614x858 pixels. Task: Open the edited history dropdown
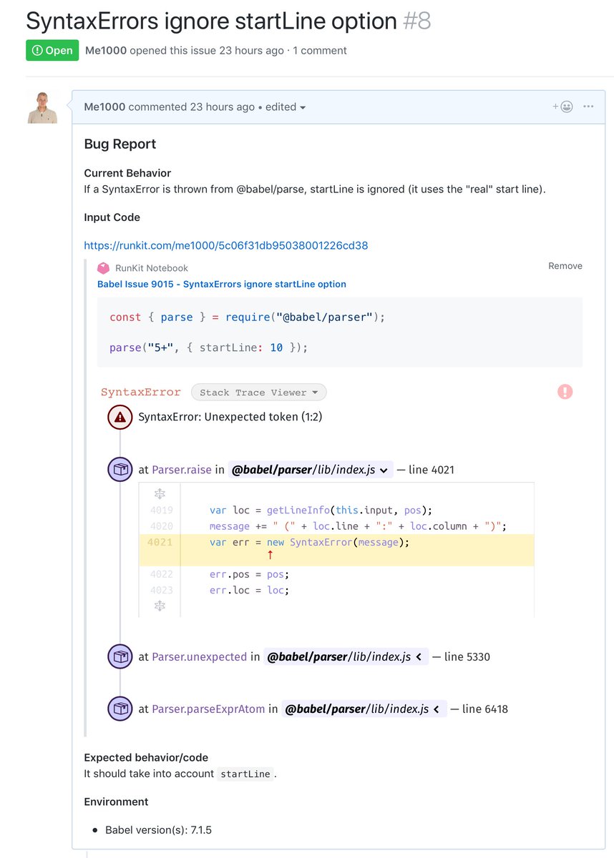click(x=286, y=107)
